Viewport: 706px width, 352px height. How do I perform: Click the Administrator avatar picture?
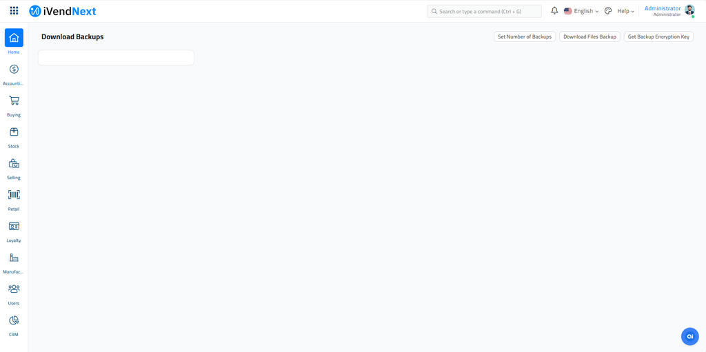(x=689, y=10)
